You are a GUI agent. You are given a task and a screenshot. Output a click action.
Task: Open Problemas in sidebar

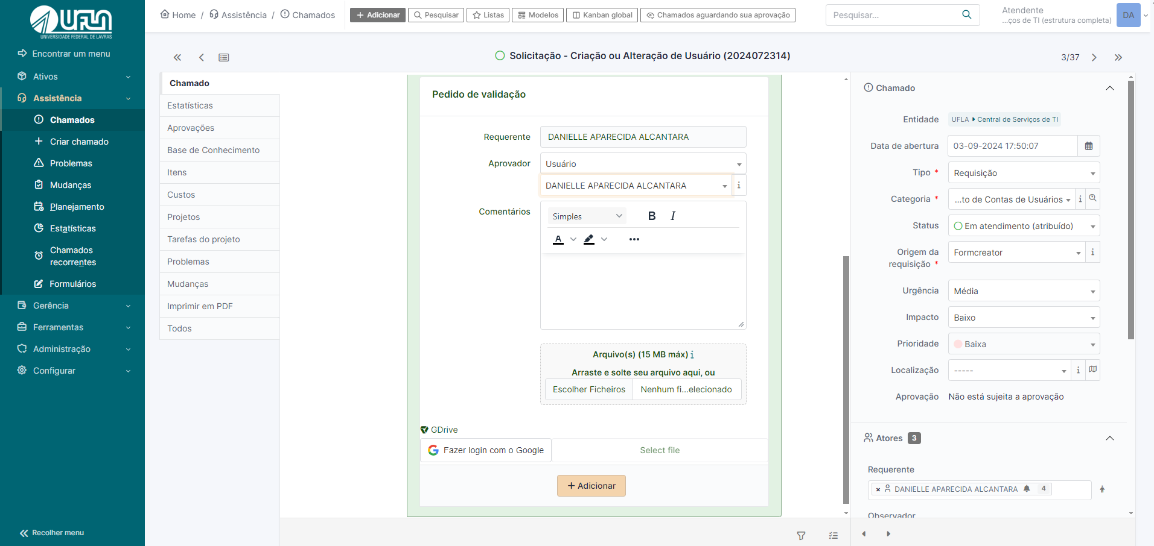tap(72, 163)
